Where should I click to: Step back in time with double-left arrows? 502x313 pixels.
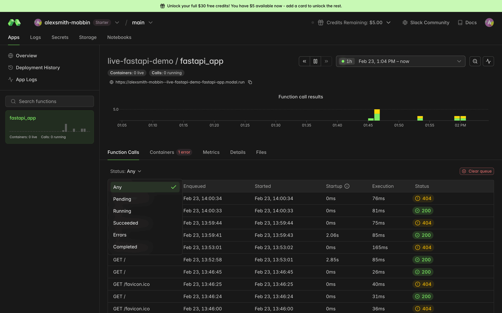point(304,61)
